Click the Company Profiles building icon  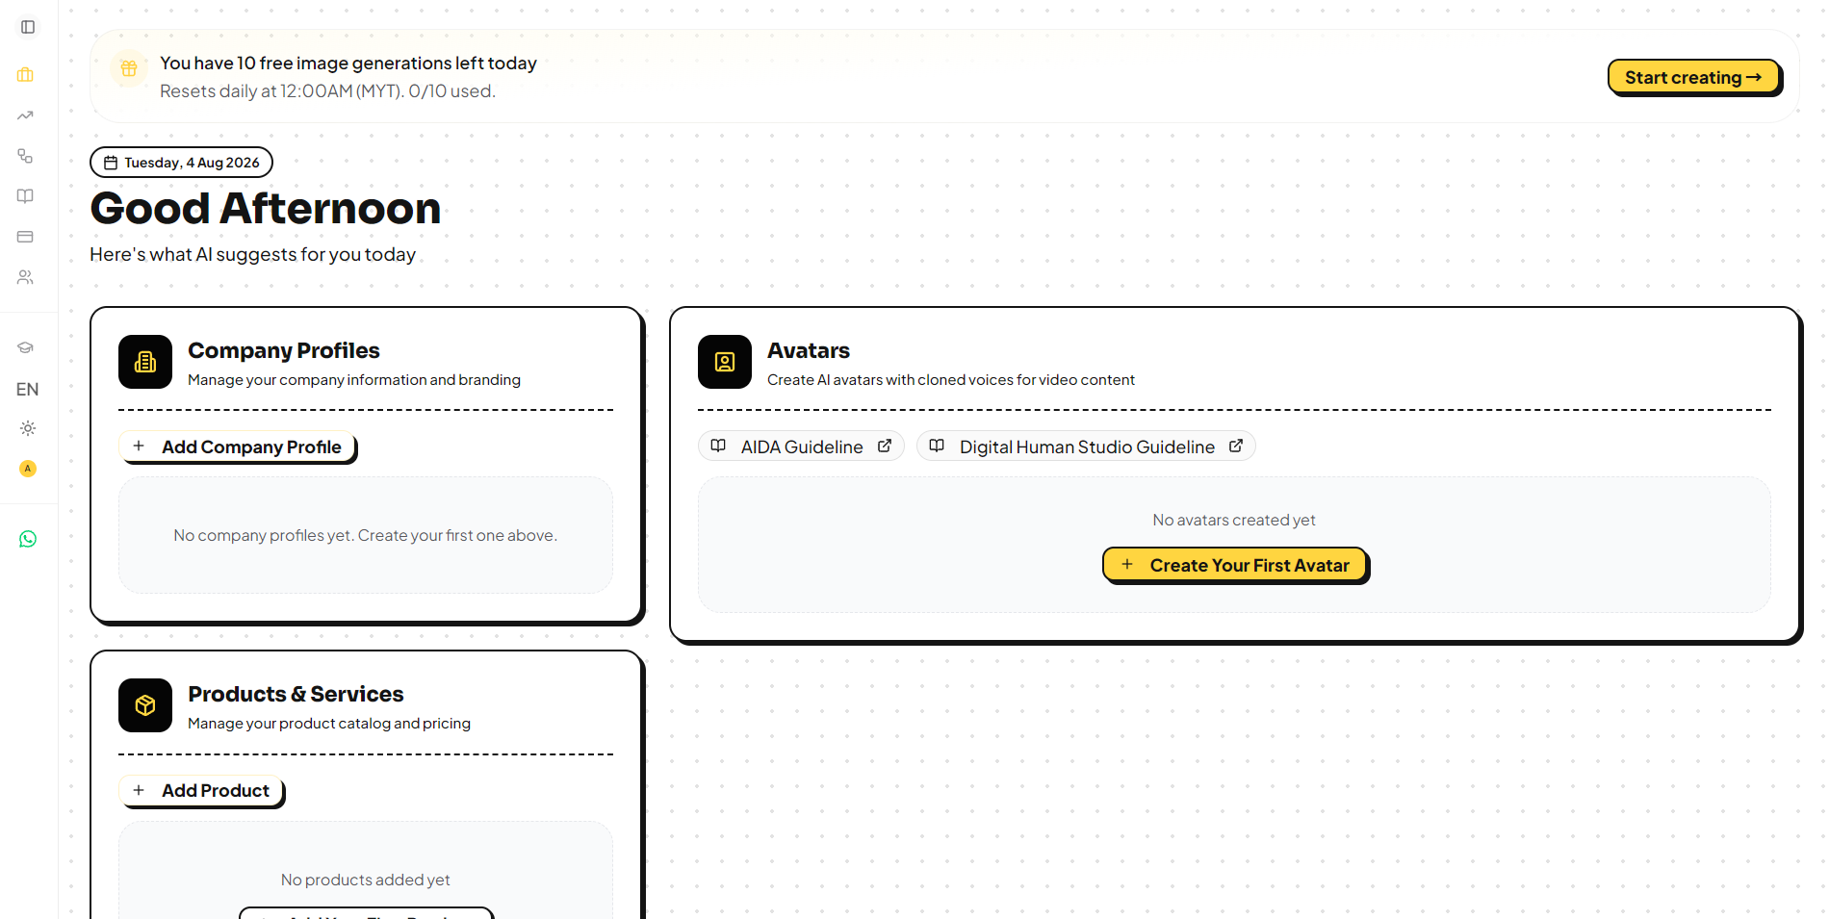click(x=145, y=362)
